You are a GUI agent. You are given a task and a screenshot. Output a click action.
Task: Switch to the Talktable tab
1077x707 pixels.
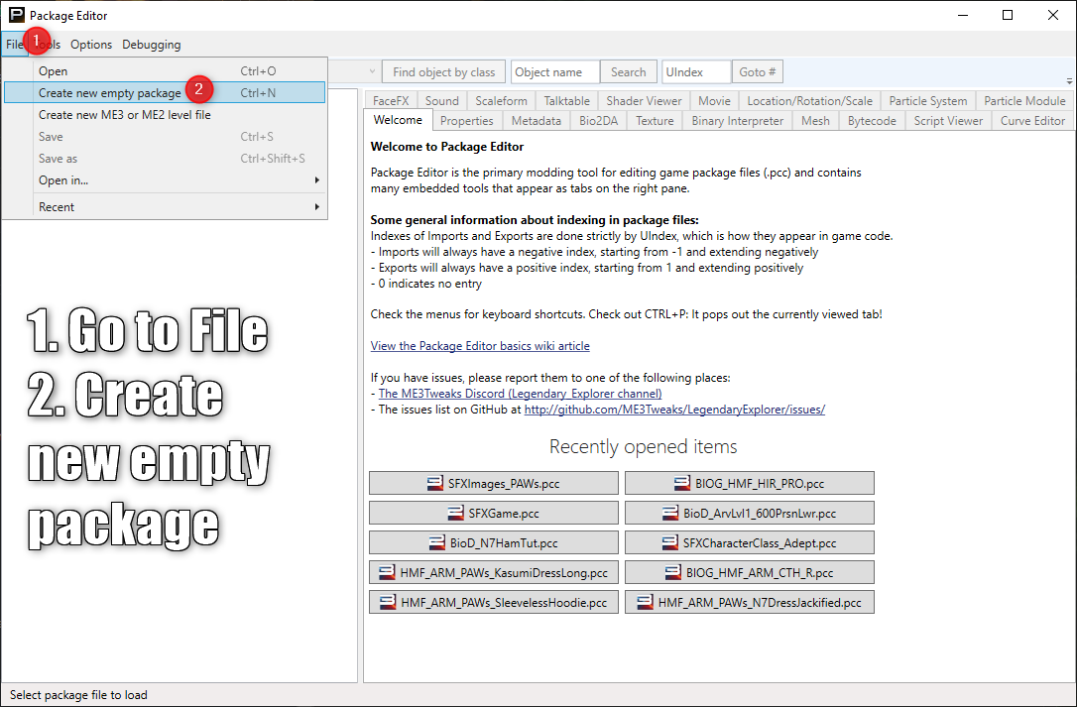pos(566,100)
